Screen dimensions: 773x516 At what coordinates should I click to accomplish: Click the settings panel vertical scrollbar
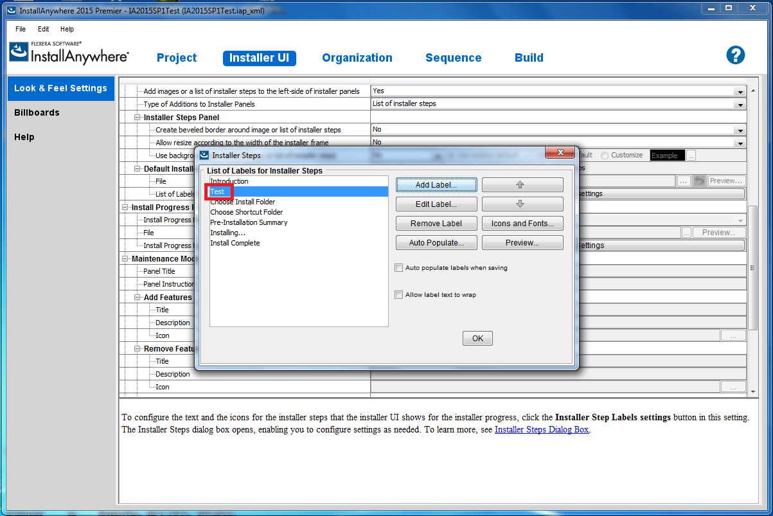point(753,269)
